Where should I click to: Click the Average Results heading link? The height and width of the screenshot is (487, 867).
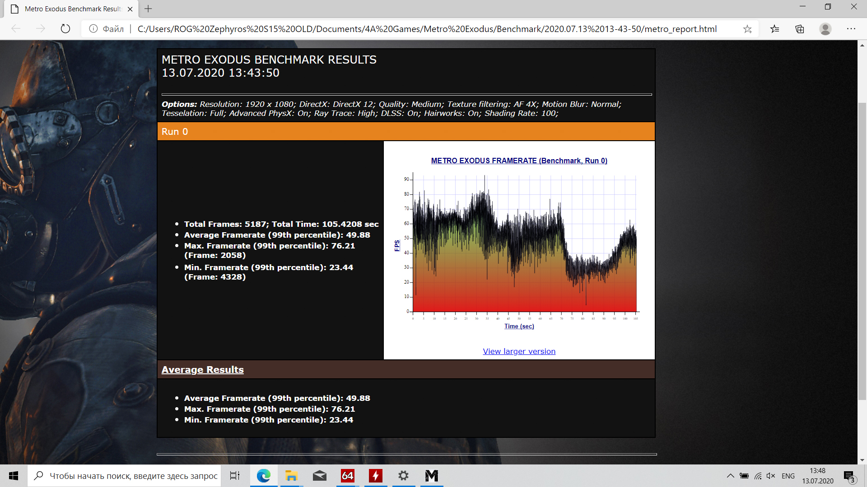click(x=202, y=369)
